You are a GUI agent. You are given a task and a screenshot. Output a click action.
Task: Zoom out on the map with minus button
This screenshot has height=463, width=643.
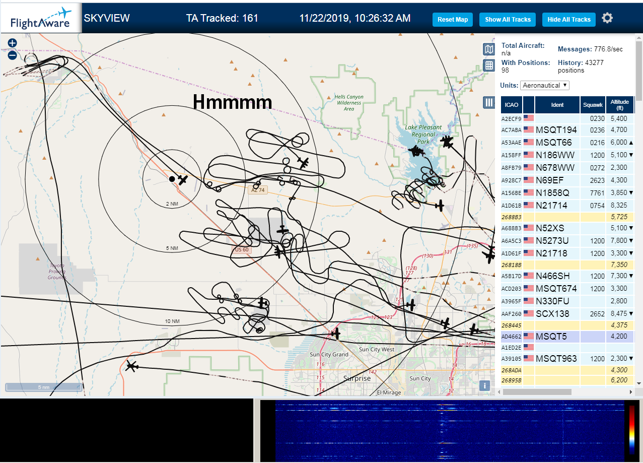pos(12,55)
